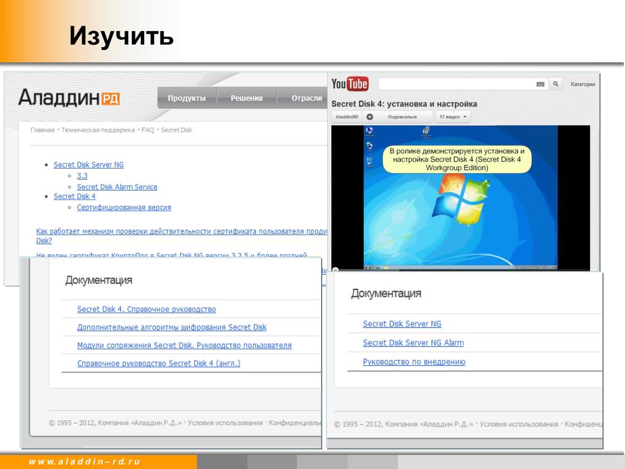This screenshot has width=625, height=469.
Task: Open YouTube Категории link
Action: click(x=583, y=84)
